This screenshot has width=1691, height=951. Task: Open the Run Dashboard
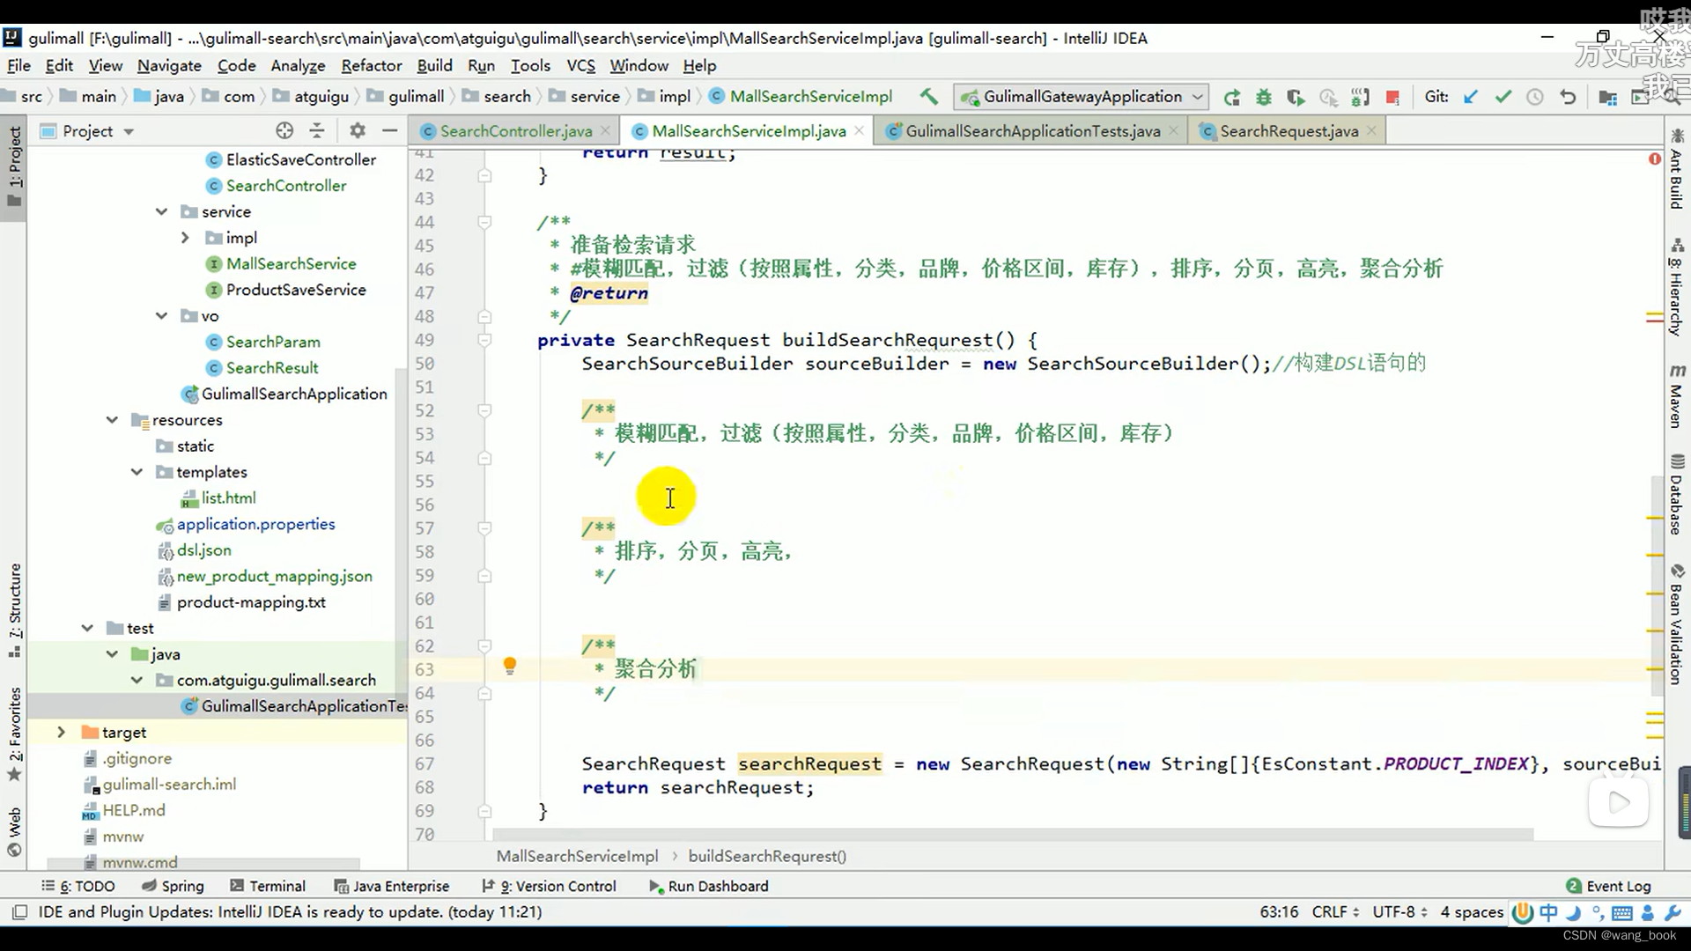[709, 886]
